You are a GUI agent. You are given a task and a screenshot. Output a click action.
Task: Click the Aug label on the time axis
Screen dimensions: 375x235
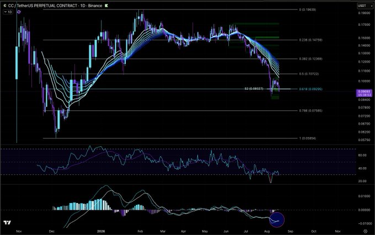[x=267, y=231]
